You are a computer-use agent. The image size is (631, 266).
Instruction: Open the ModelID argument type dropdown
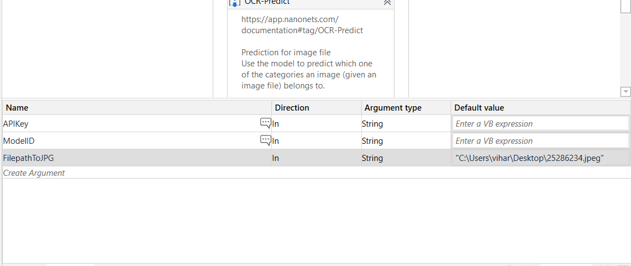[406, 141]
